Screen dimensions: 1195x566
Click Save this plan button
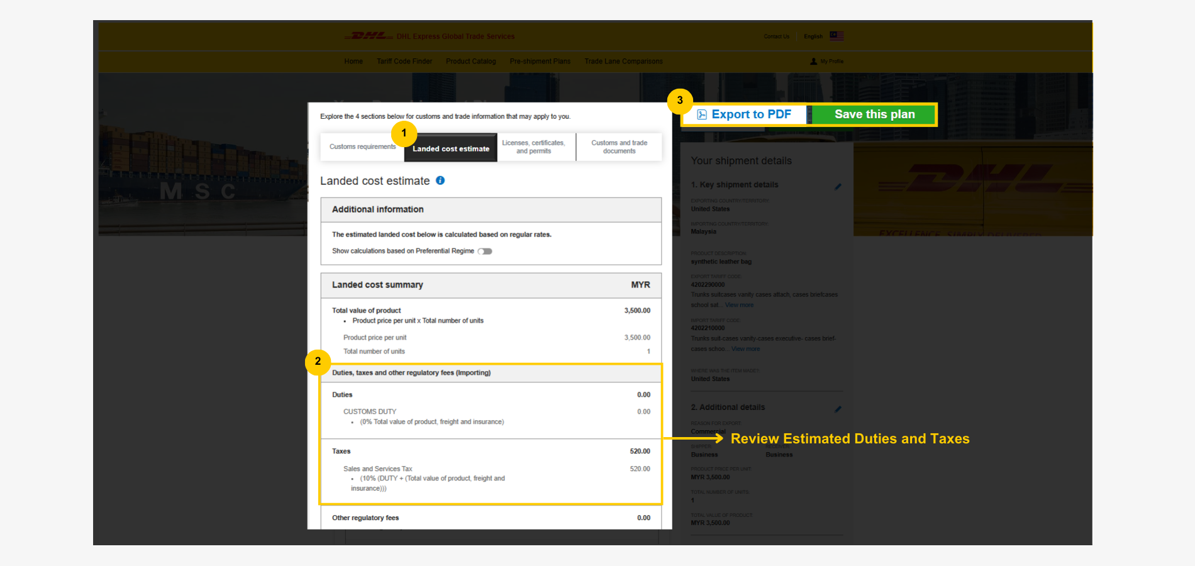tap(874, 114)
